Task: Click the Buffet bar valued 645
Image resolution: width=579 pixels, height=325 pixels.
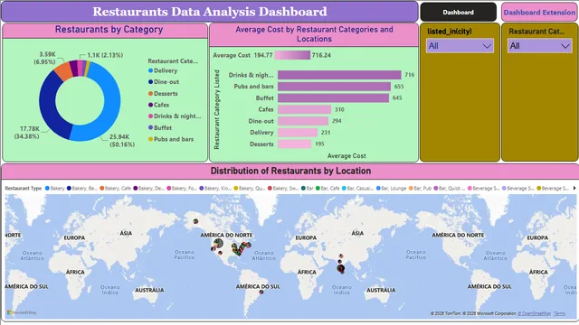Action: point(333,97)
